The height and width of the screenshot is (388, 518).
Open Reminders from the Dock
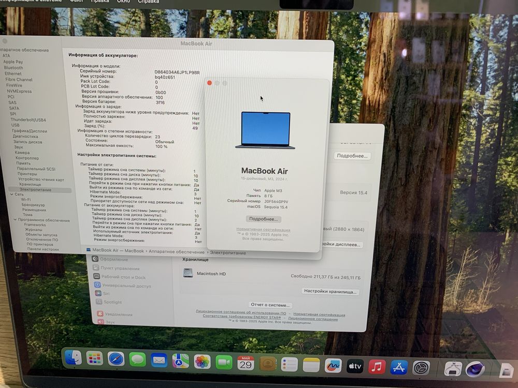click(x=290, y=365)
